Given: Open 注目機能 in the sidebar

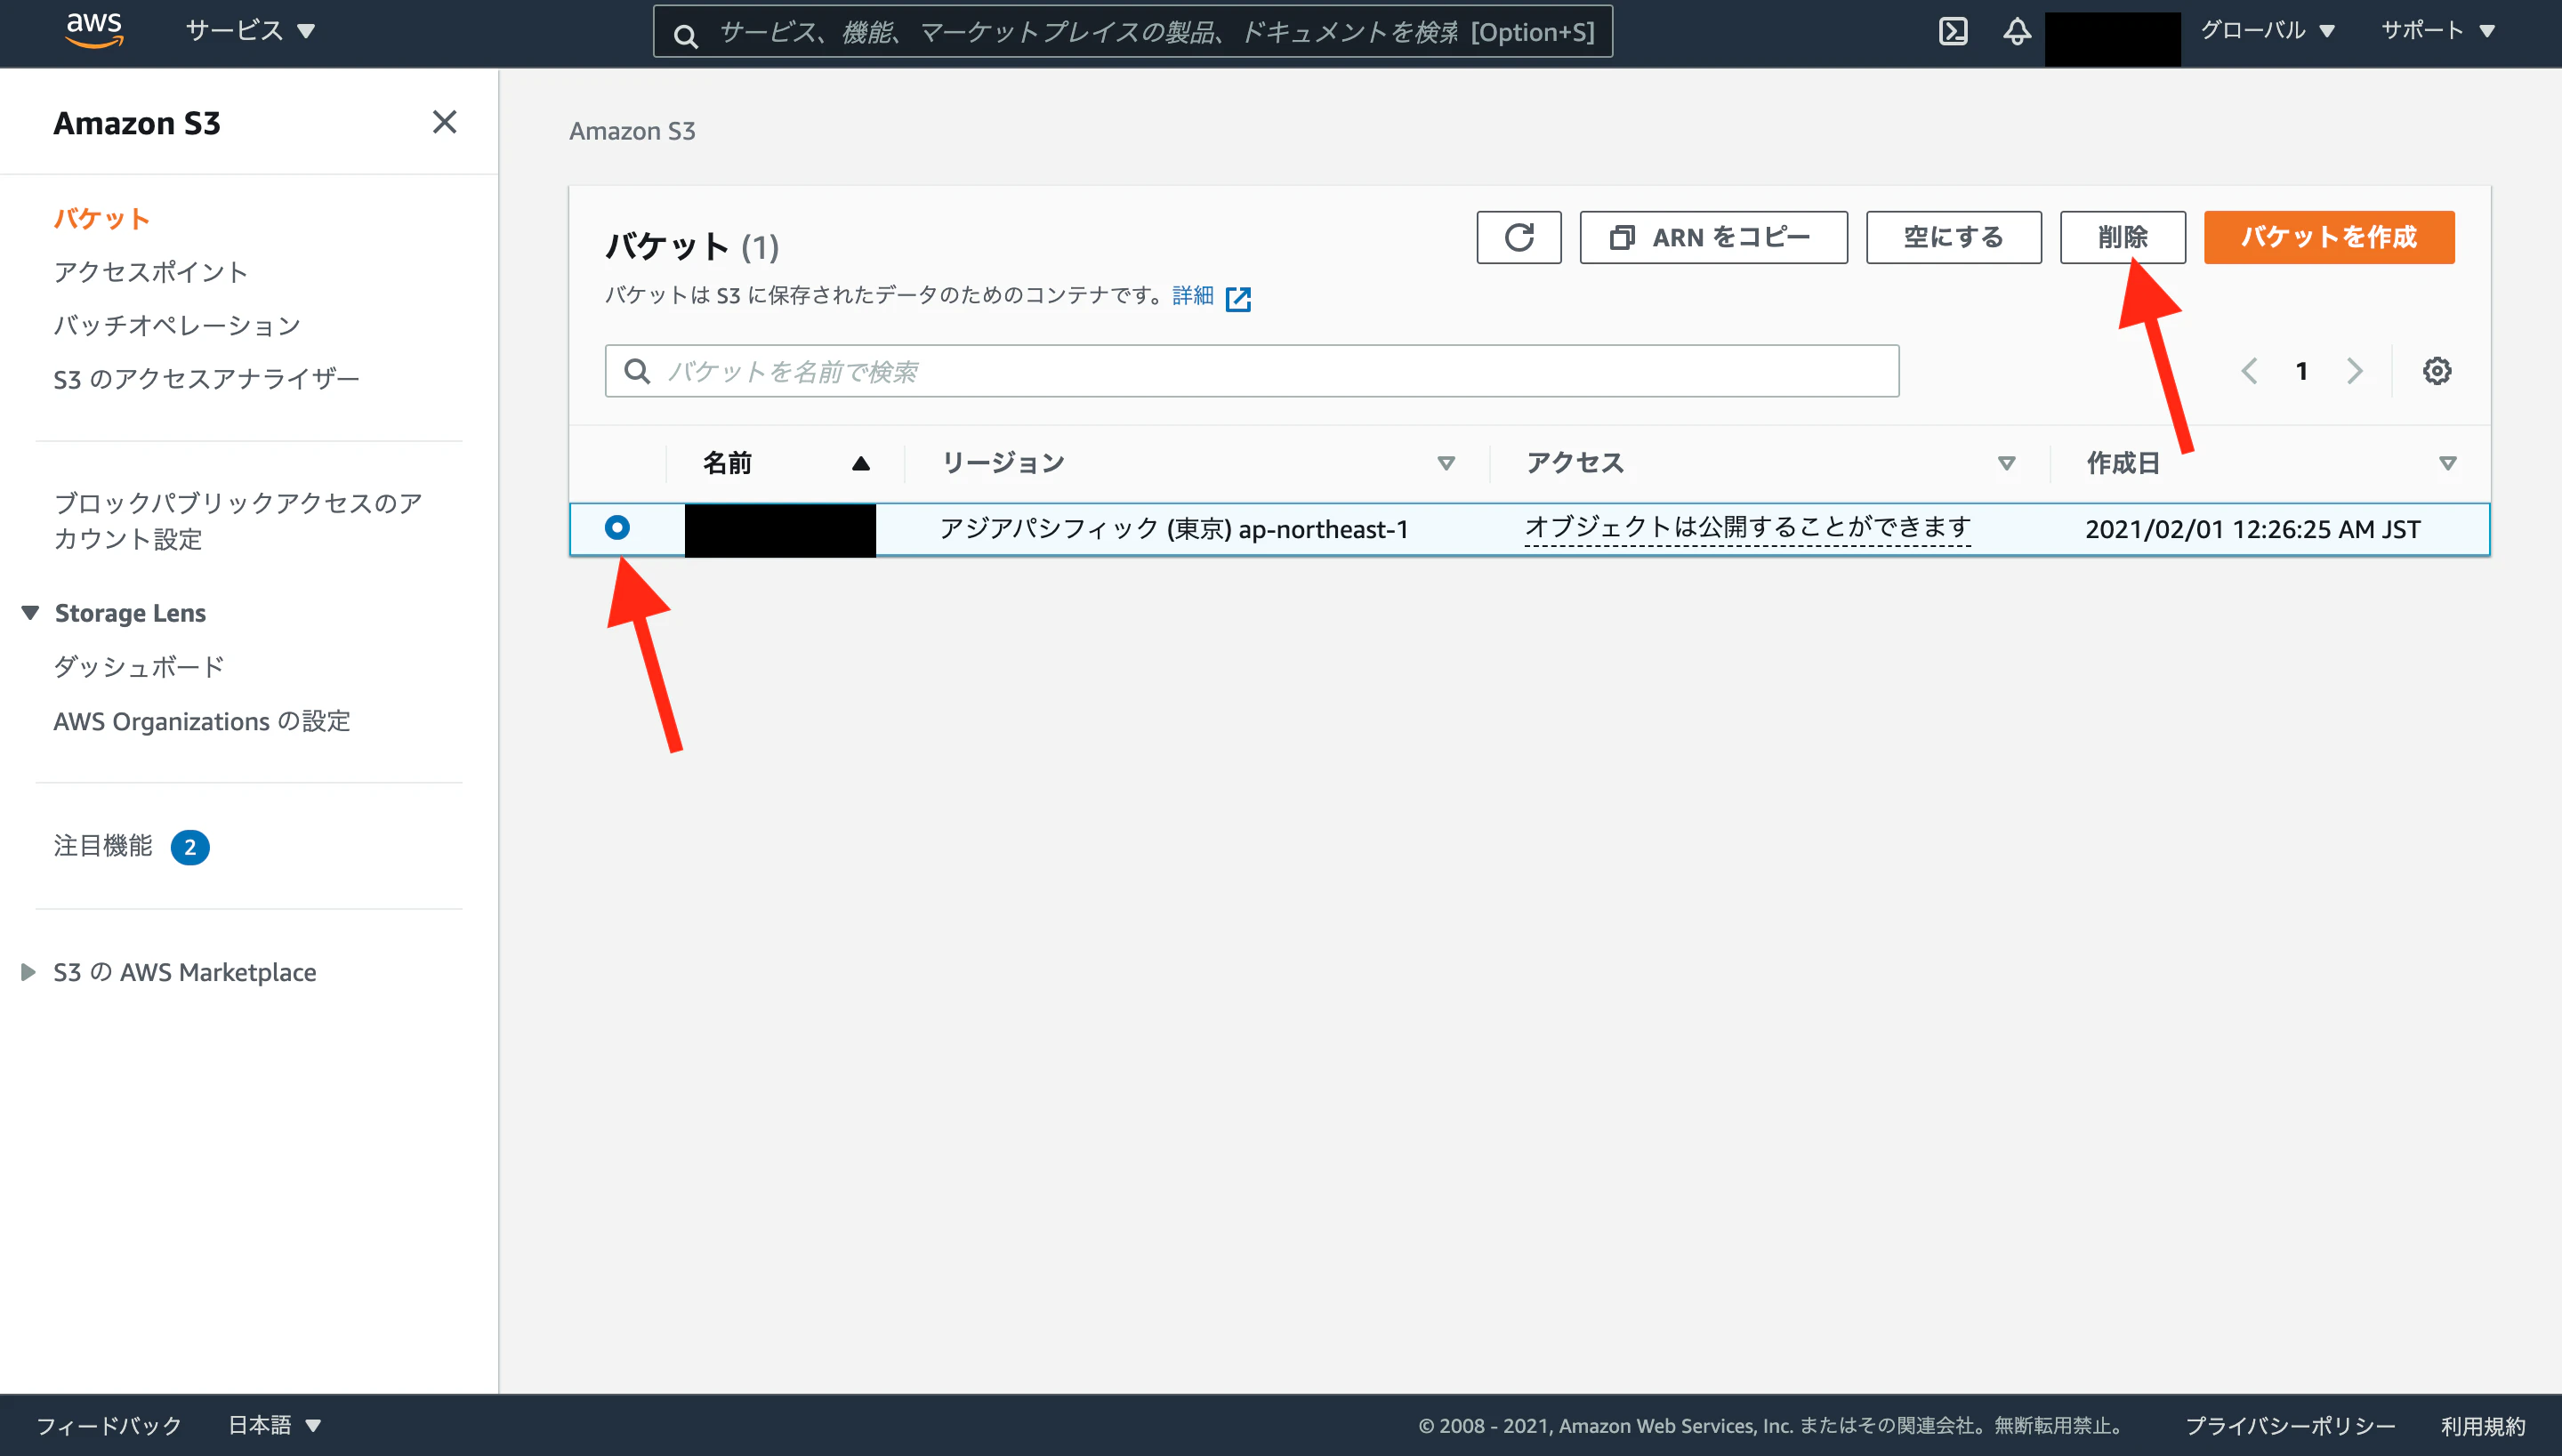Looking at the screenshot, I should 103,846.
